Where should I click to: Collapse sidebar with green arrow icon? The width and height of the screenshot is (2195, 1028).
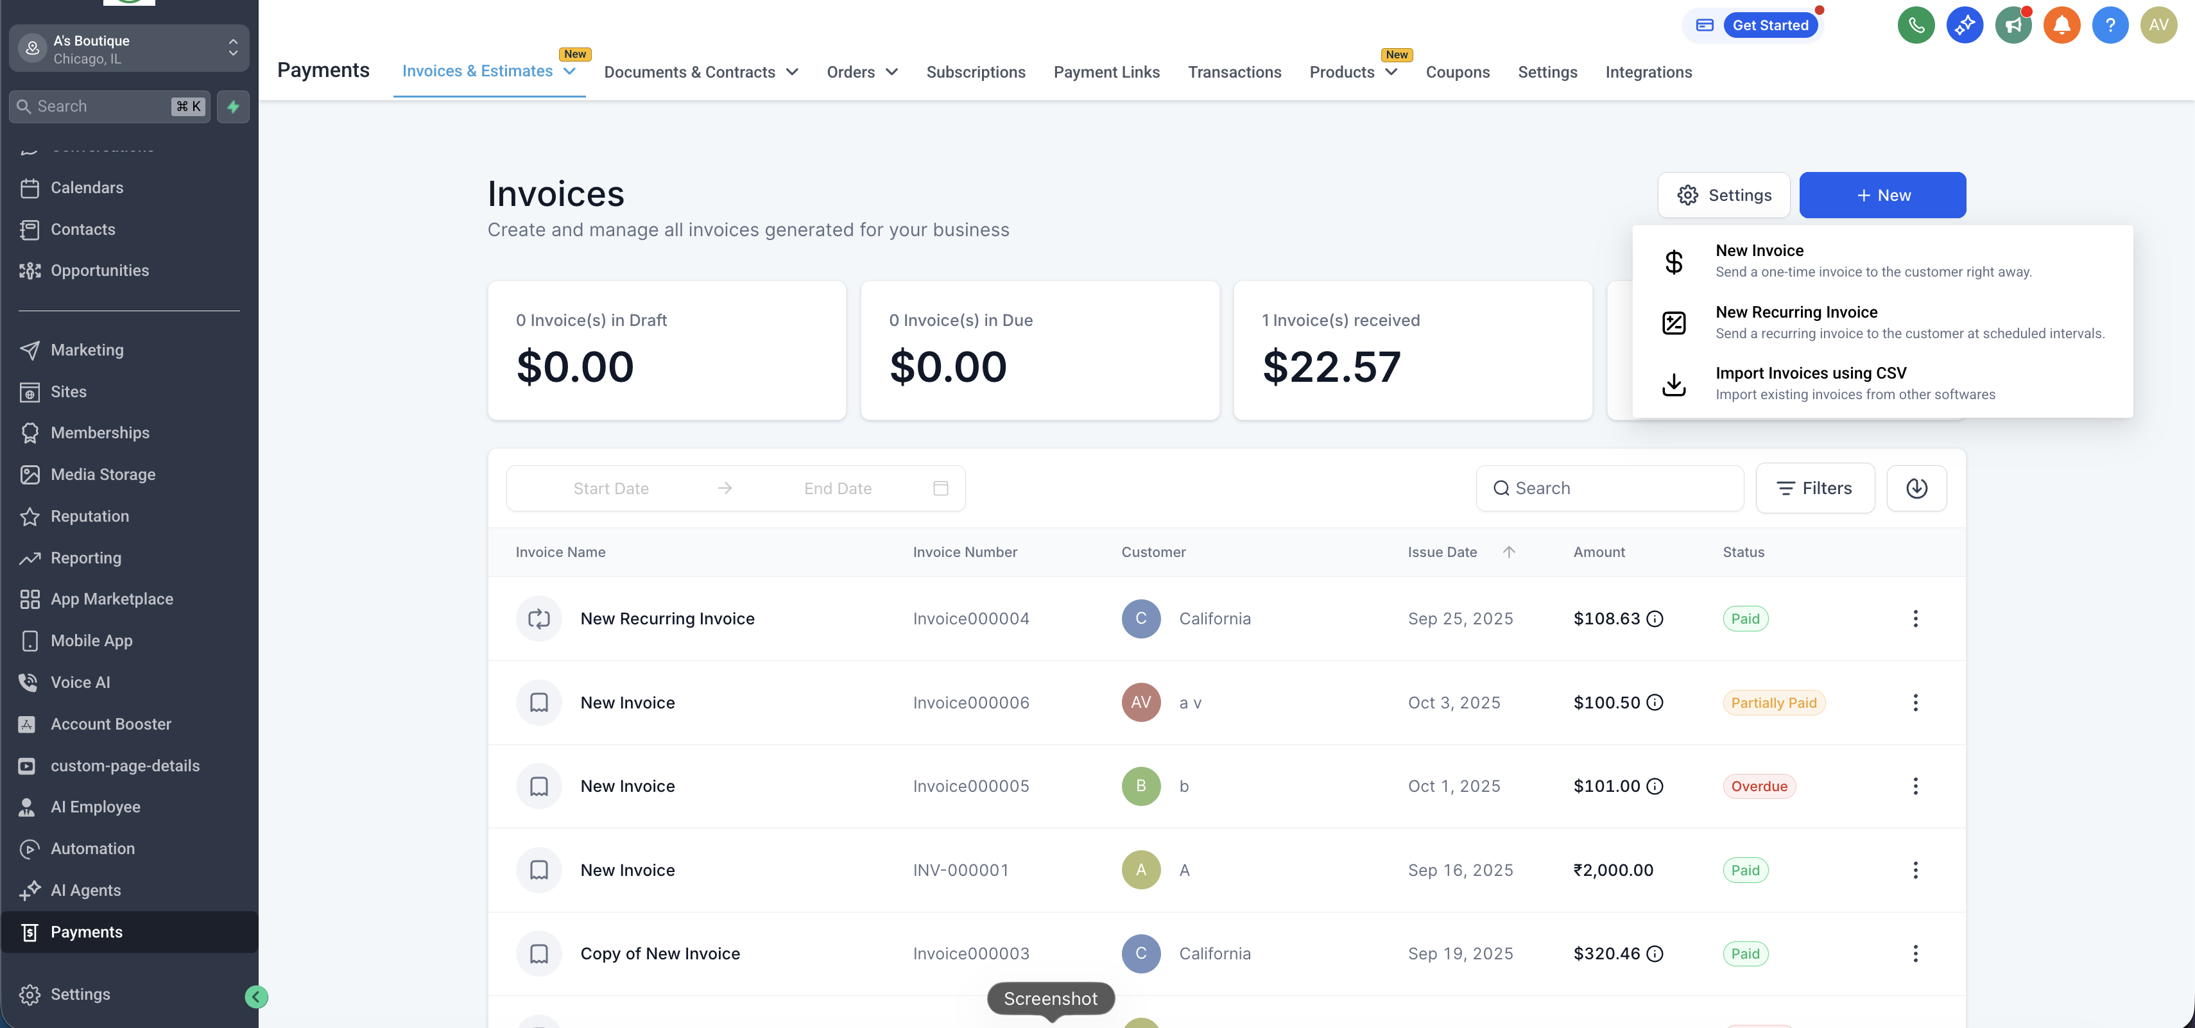pyautogui.click(x=255, y=997)
